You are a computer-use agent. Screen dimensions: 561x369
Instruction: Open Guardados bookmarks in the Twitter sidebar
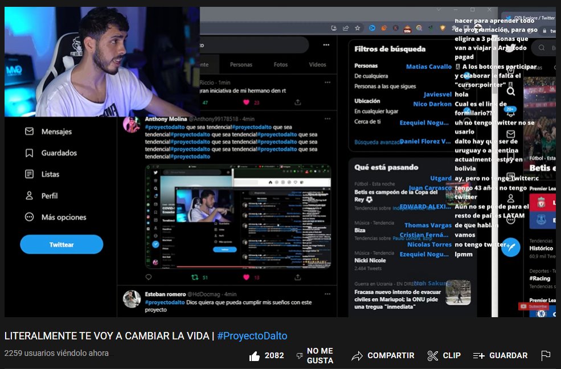59,153
